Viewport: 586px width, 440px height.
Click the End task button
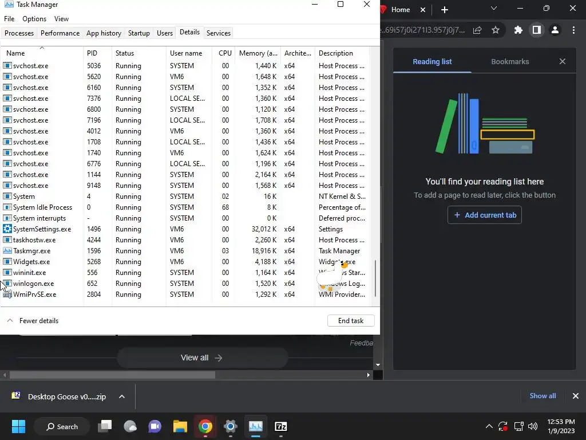pyautogui.click(x=351, y=321)
